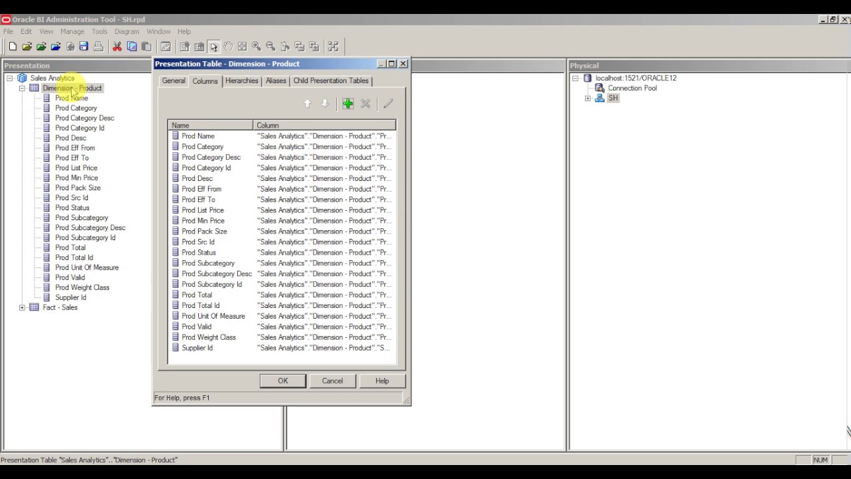Select Prod Weight Class in Presentation tree
Screen dimensions: 851x479
tap(82, 287)
